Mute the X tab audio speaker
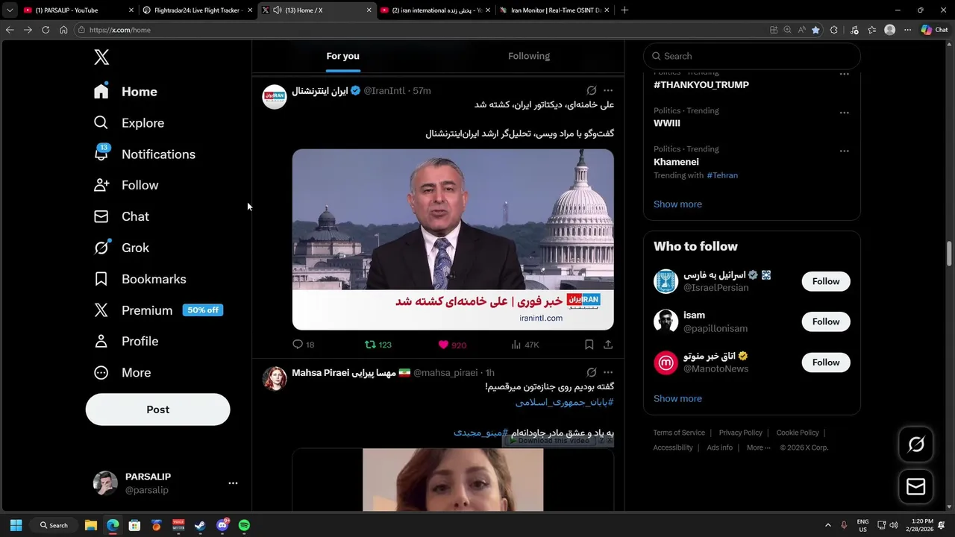 pos(277,10)
